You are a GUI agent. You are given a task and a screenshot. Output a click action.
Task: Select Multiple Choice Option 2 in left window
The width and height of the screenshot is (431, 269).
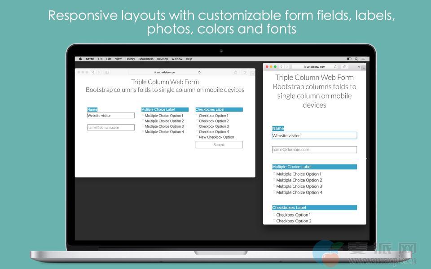(143, 121)
